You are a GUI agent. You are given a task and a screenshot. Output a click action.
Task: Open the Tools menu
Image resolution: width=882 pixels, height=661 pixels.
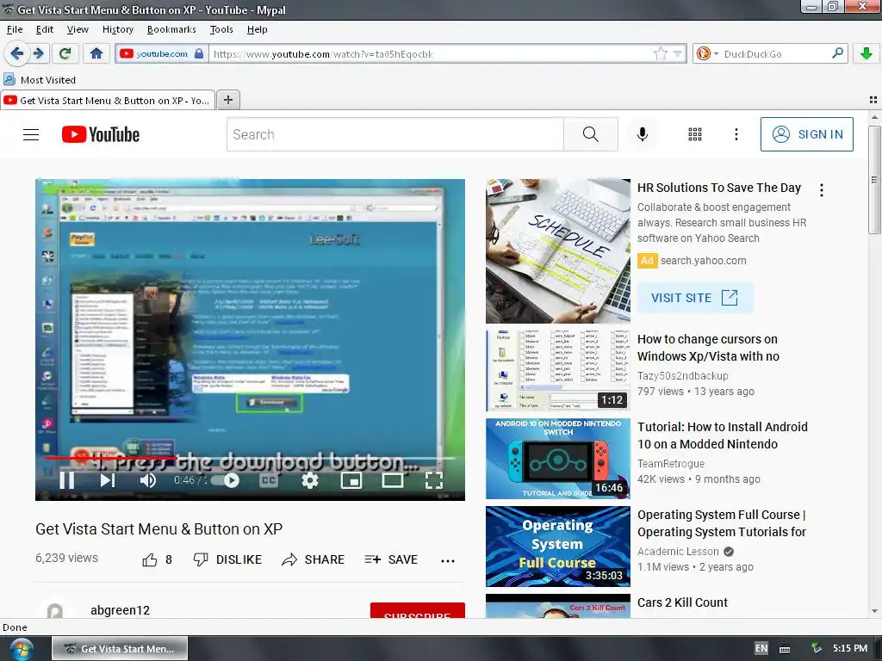221,29
